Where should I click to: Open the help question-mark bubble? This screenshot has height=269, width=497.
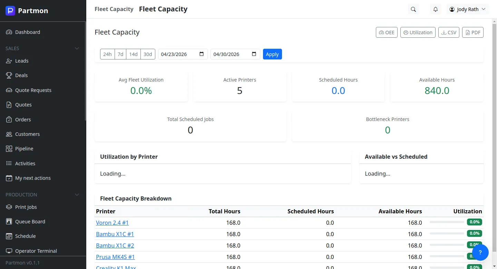point(480,252)
